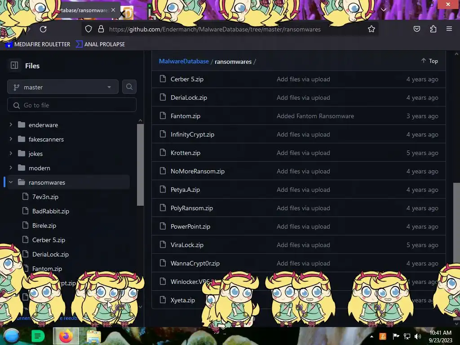Bookmark this page with the star icon

372,29
